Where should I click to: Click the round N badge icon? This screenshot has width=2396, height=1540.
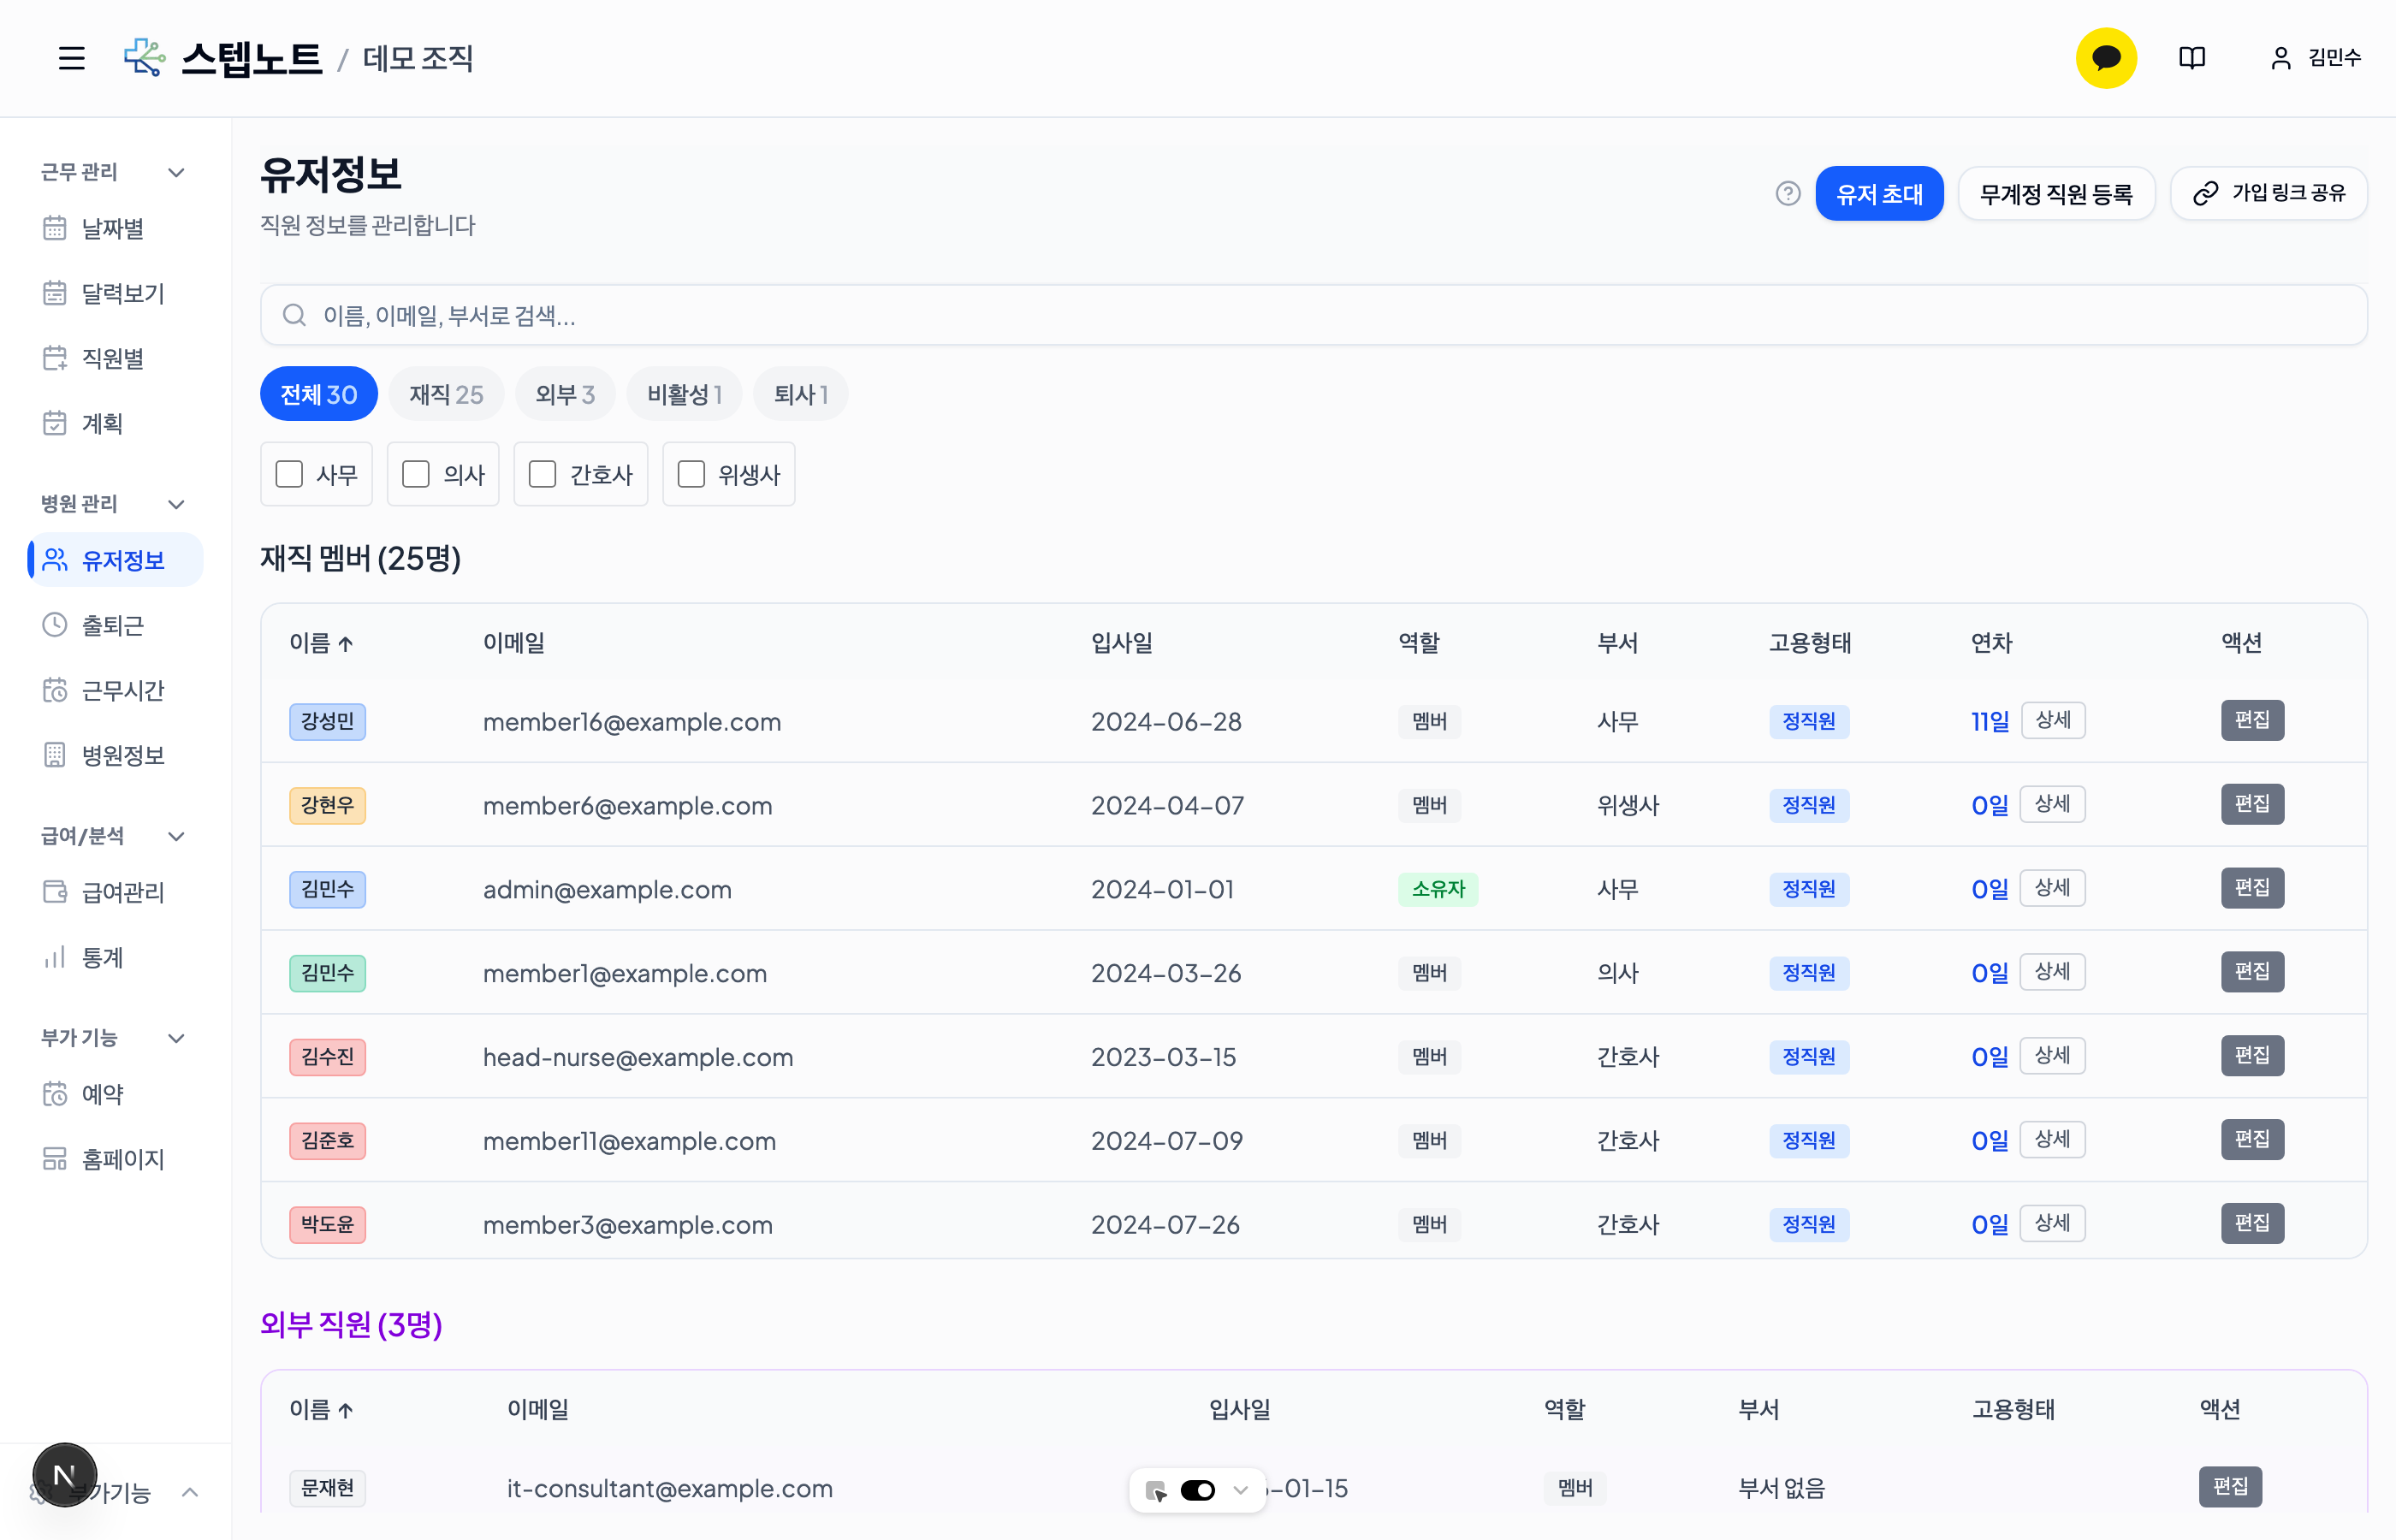(65, 1475)
